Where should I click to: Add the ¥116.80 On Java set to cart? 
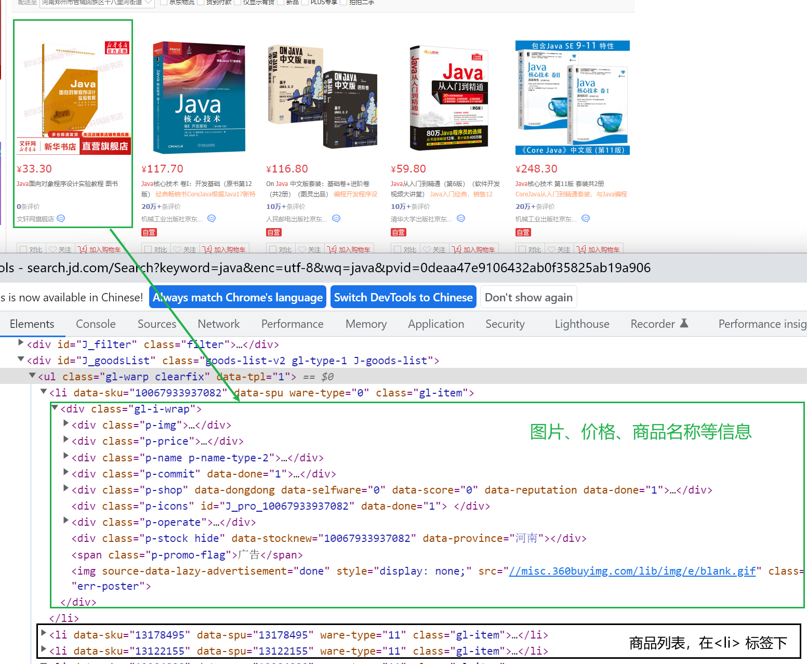[349, 249]
